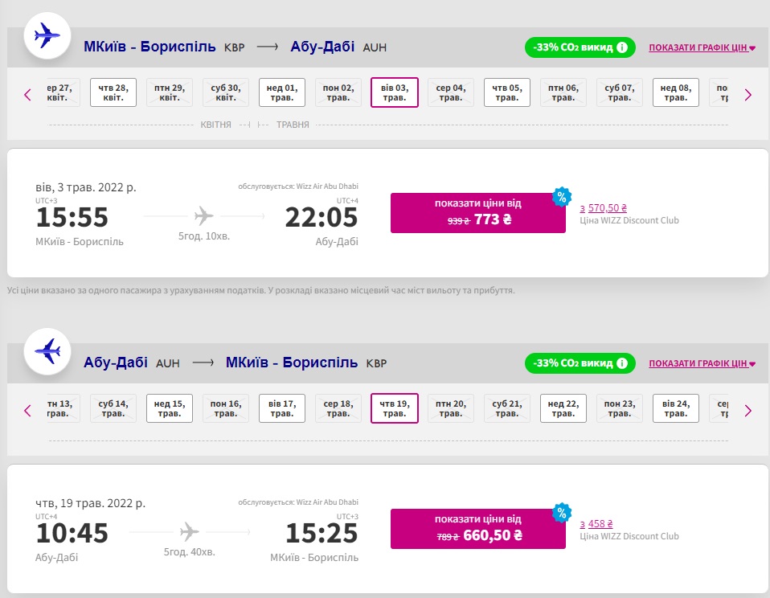Click discount percent badge on 660,50 ₴ price

(562, 512)
